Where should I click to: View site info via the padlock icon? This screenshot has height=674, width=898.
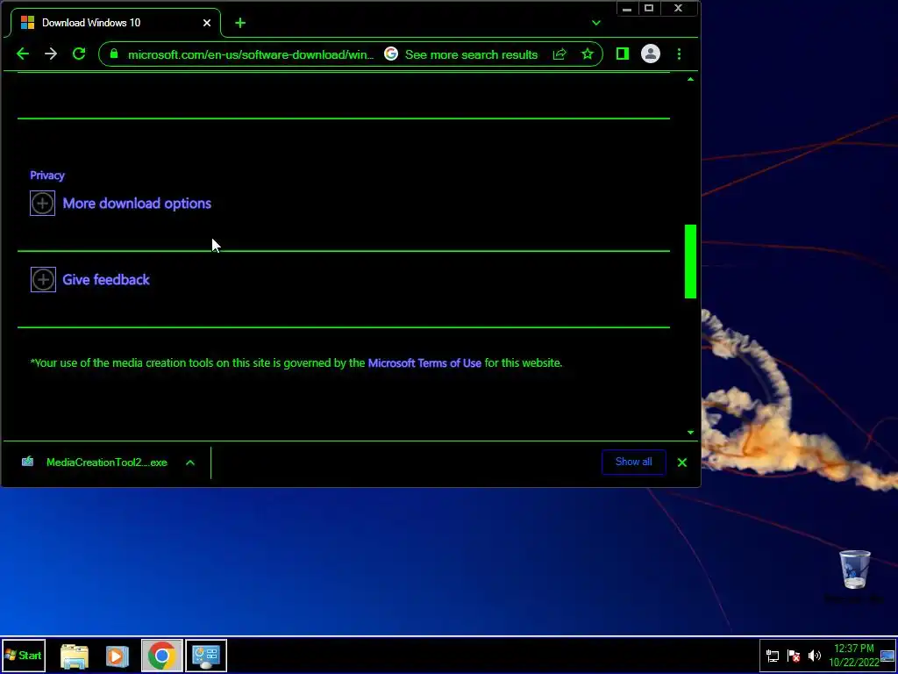pyautogui.click(x=114, y=54)
